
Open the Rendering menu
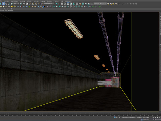(22, 1)
